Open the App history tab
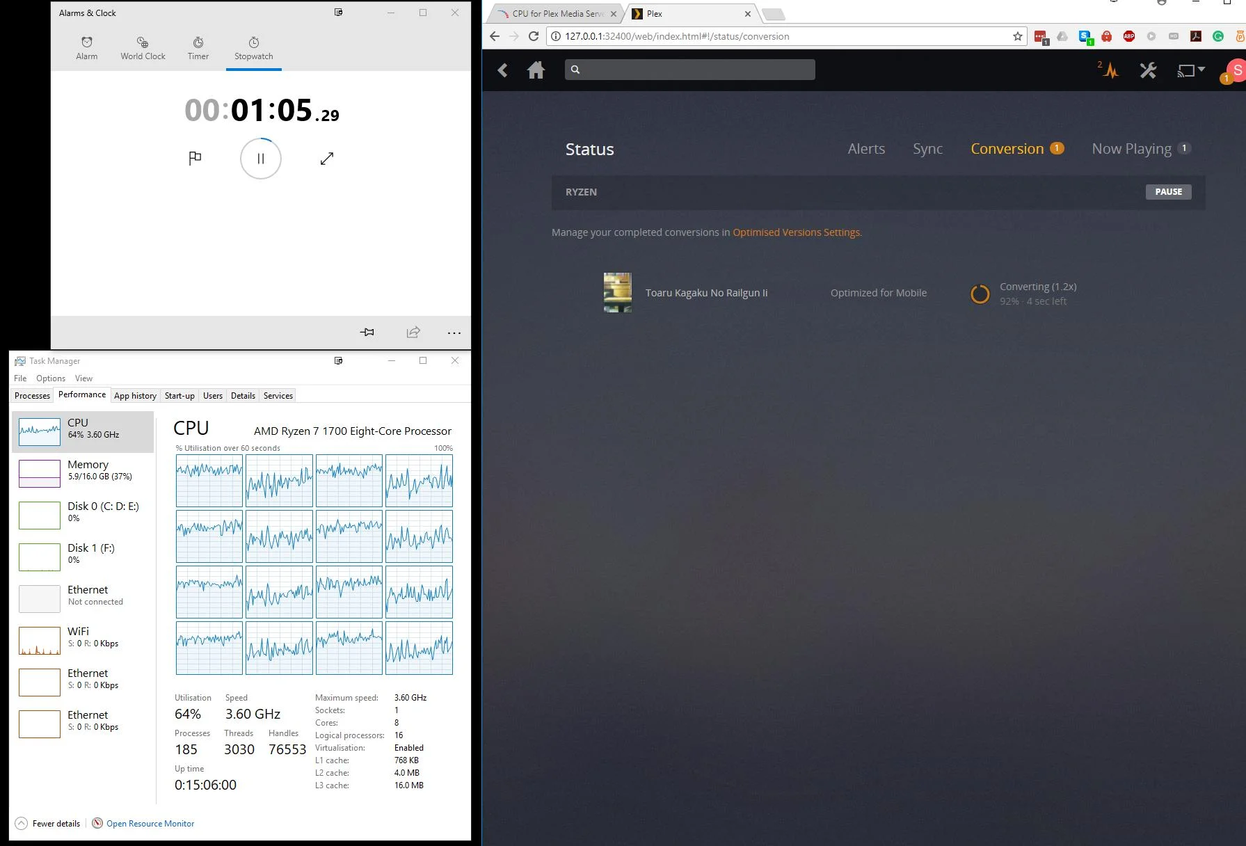The image size is (1246, 846). 135,396
